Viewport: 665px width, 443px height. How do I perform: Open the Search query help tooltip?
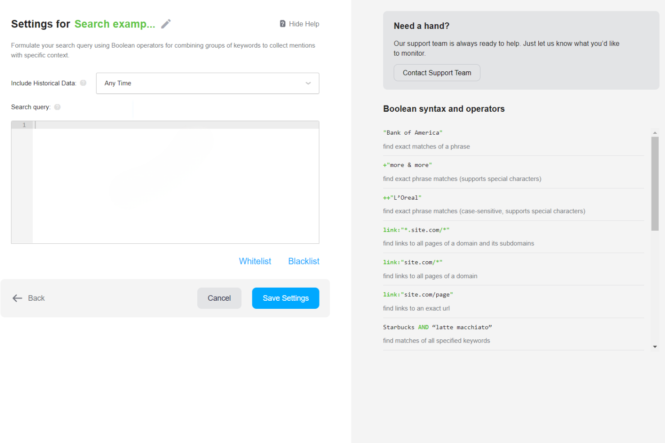tap(57, 107)
